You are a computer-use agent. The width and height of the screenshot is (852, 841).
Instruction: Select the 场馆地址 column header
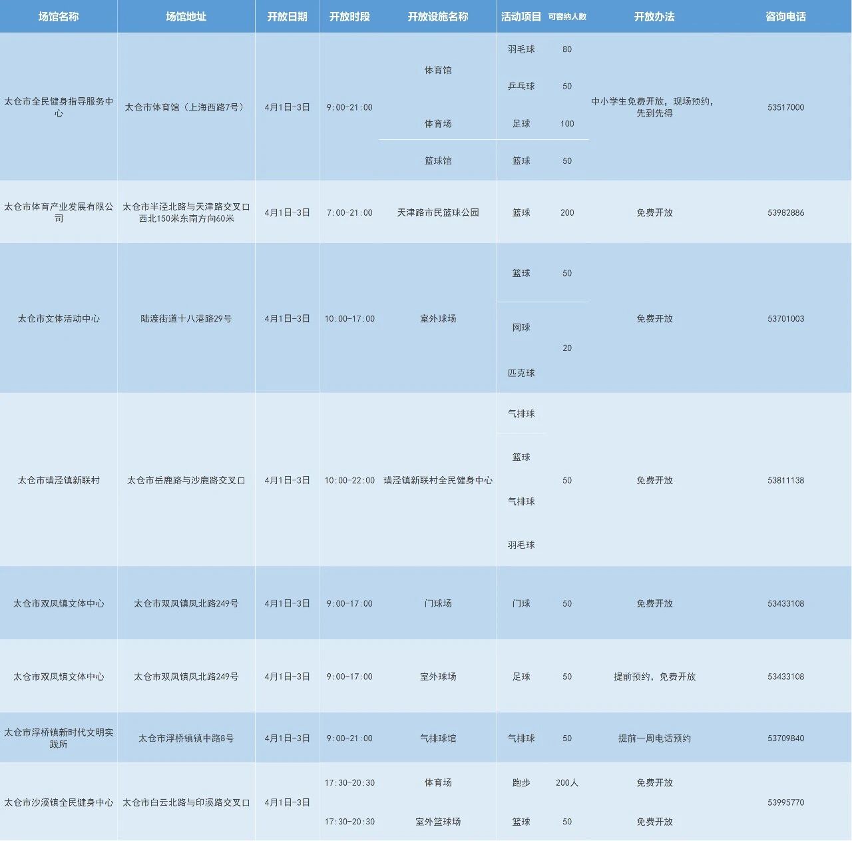pos(186,17)
